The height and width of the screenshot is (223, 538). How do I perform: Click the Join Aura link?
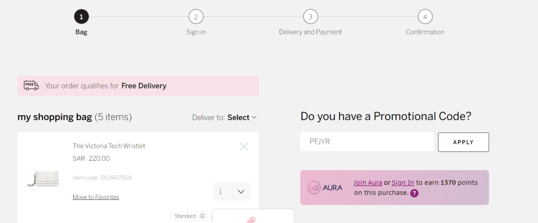[x=368, y=182]
